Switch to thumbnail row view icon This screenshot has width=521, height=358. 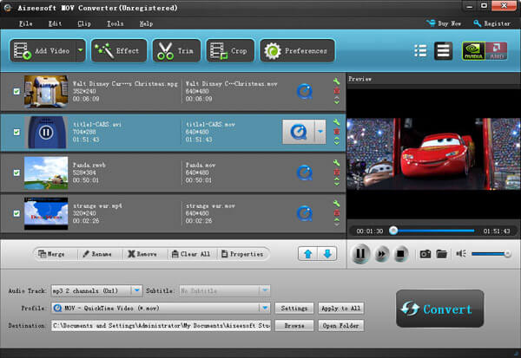(x=443, y=51)
